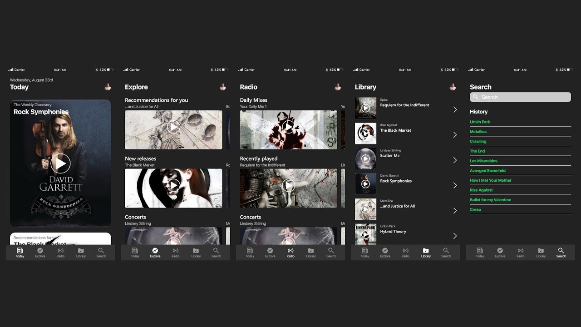The height and width of the screenshot is (327, 581).
Task: Tap the Epica album thumbnail in Library
Action: [x=365, y=108]
